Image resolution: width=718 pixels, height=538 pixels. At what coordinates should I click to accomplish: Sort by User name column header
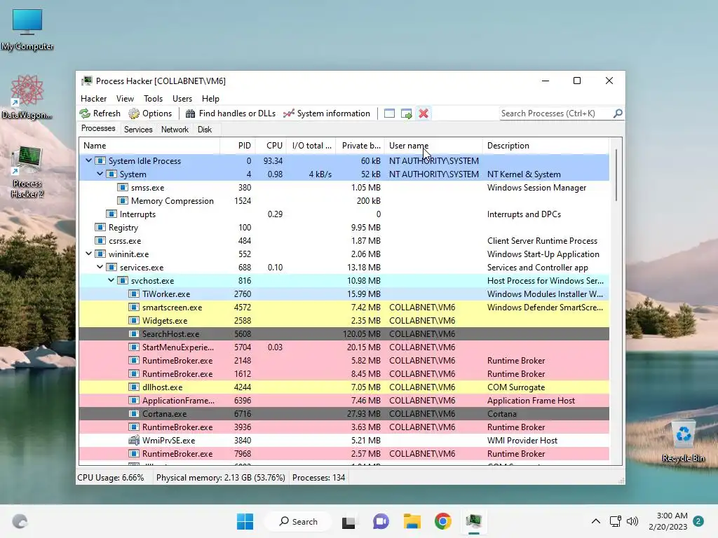tap(433, 146)
